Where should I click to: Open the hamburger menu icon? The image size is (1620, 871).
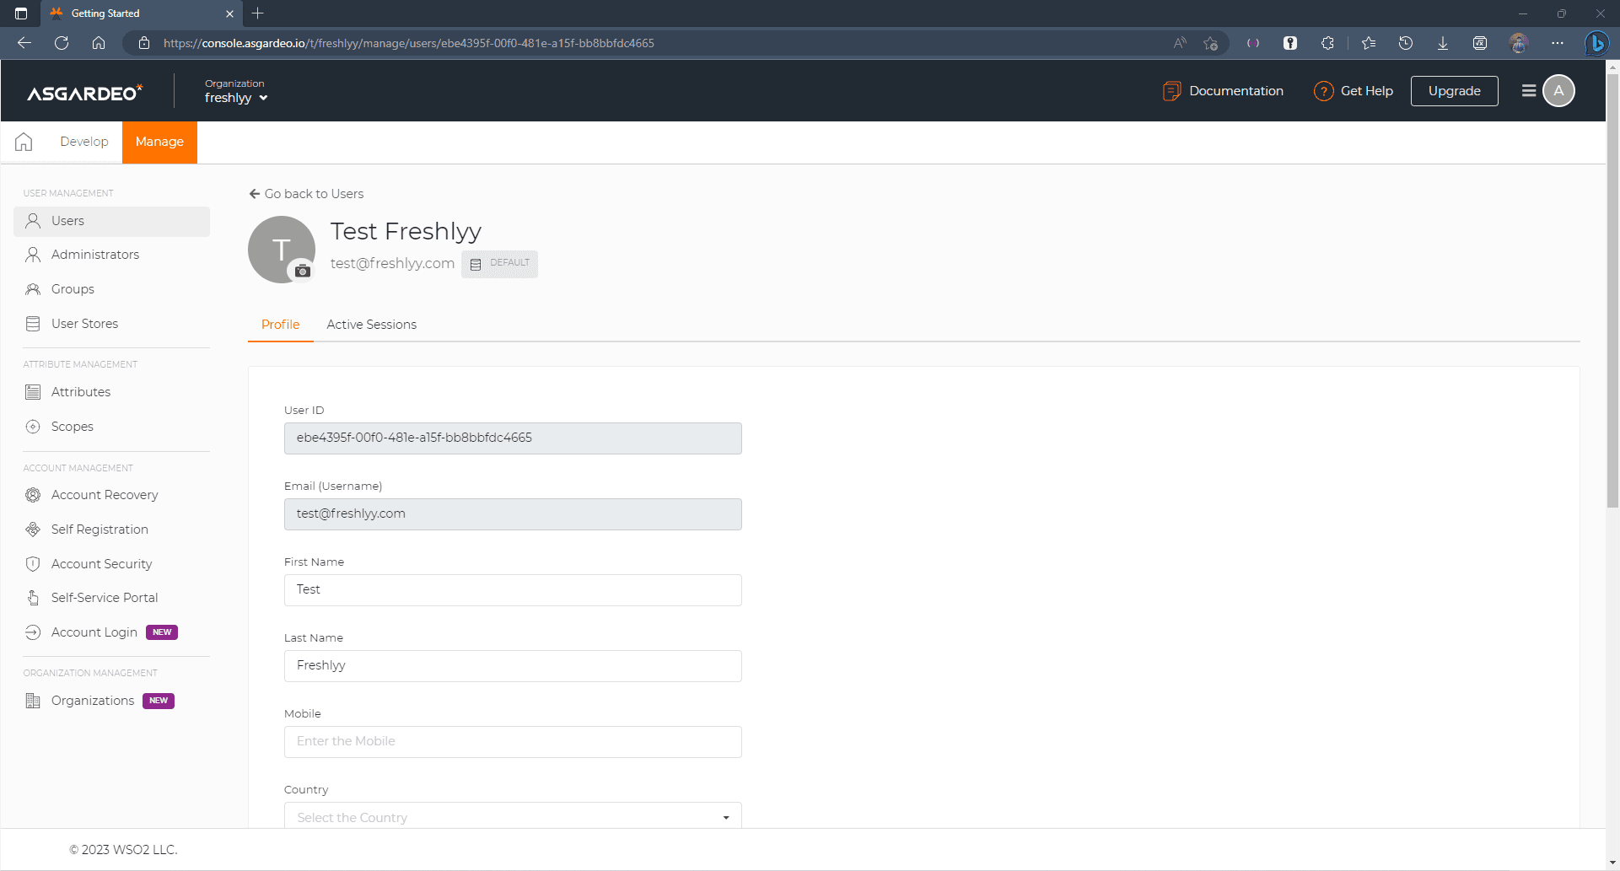1528,91
